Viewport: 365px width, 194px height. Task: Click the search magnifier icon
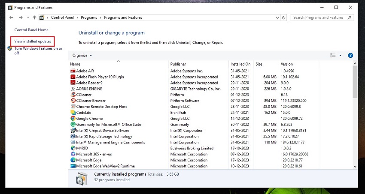[350, 18]
